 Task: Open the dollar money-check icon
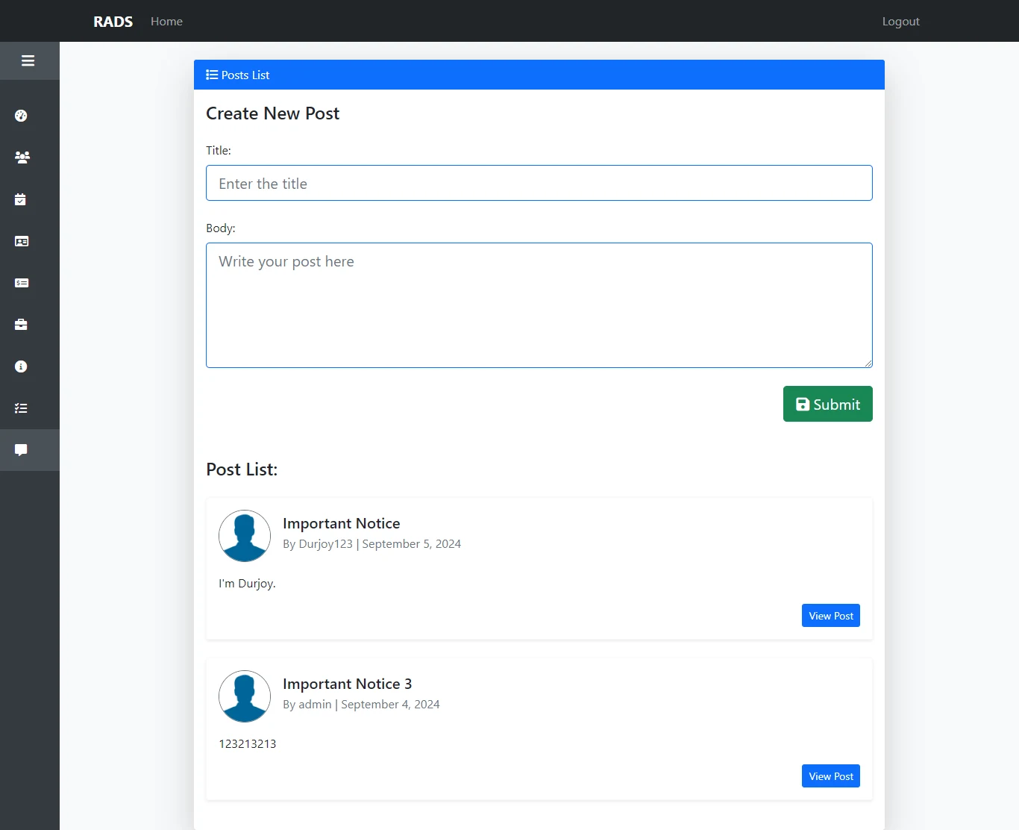coord(22,283)
